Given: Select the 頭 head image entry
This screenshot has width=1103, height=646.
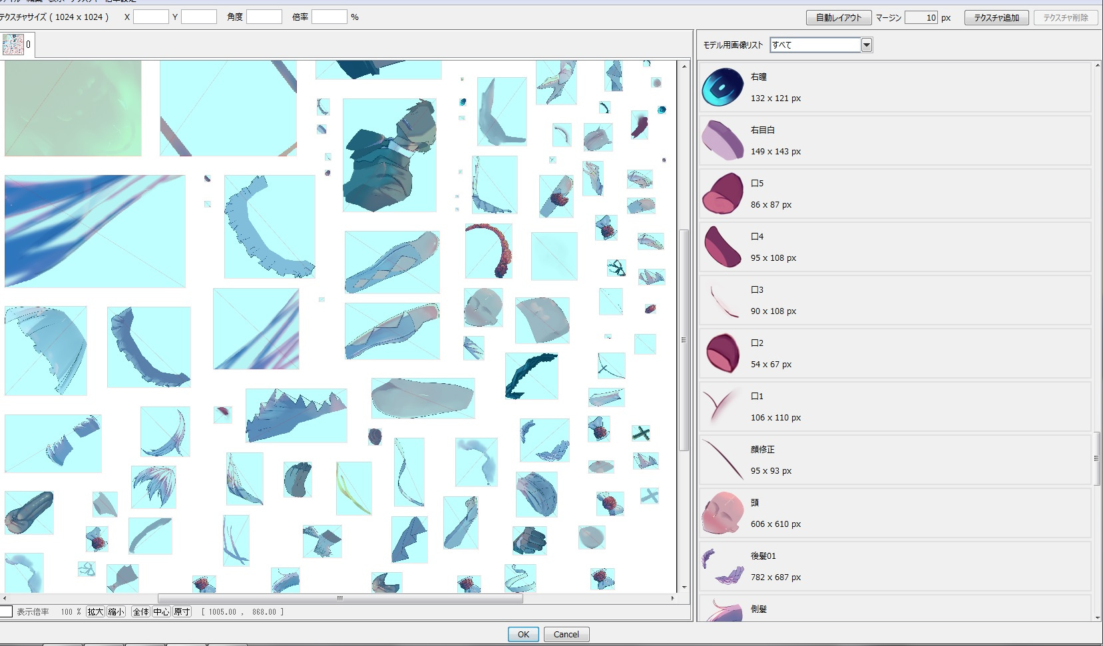Looking at the screenshot, I should click(x=895, y=513).
